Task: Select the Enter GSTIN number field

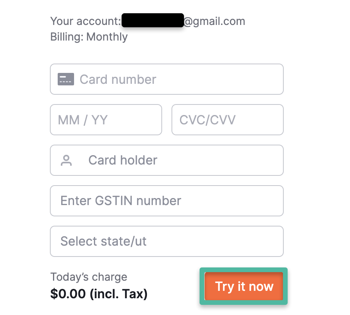Action: tap(167, 201)
